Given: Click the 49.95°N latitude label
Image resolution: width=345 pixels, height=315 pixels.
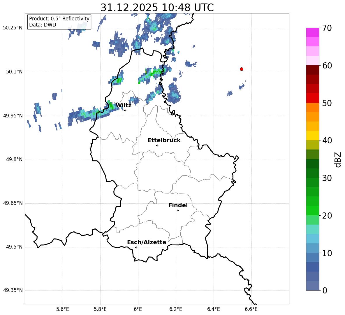Looking at the screenshot, I should click(x=13, y=116).
